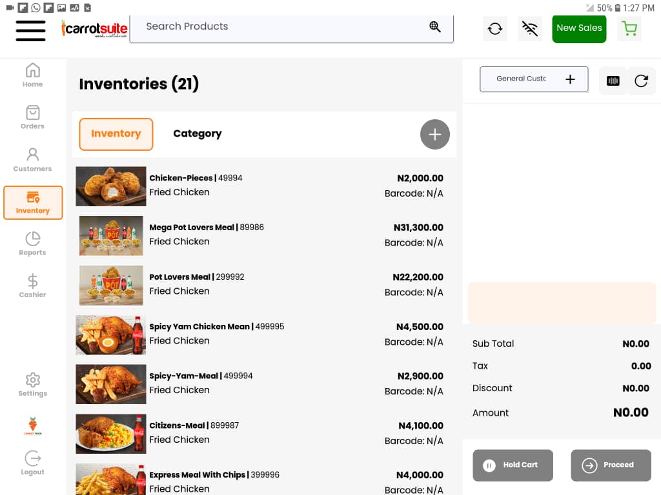
Task: Switch to the Category tab
Action: pyautogui.click(x=197, y=133)
